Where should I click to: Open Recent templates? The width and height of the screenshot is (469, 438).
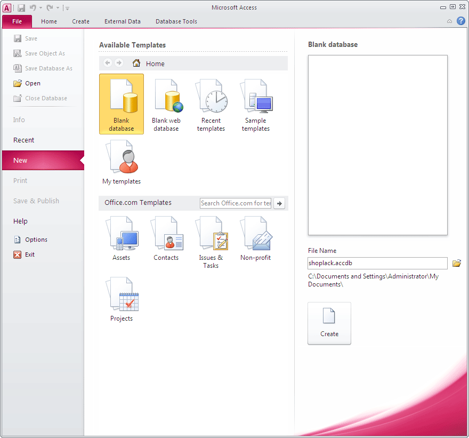(x=211, y=104)
